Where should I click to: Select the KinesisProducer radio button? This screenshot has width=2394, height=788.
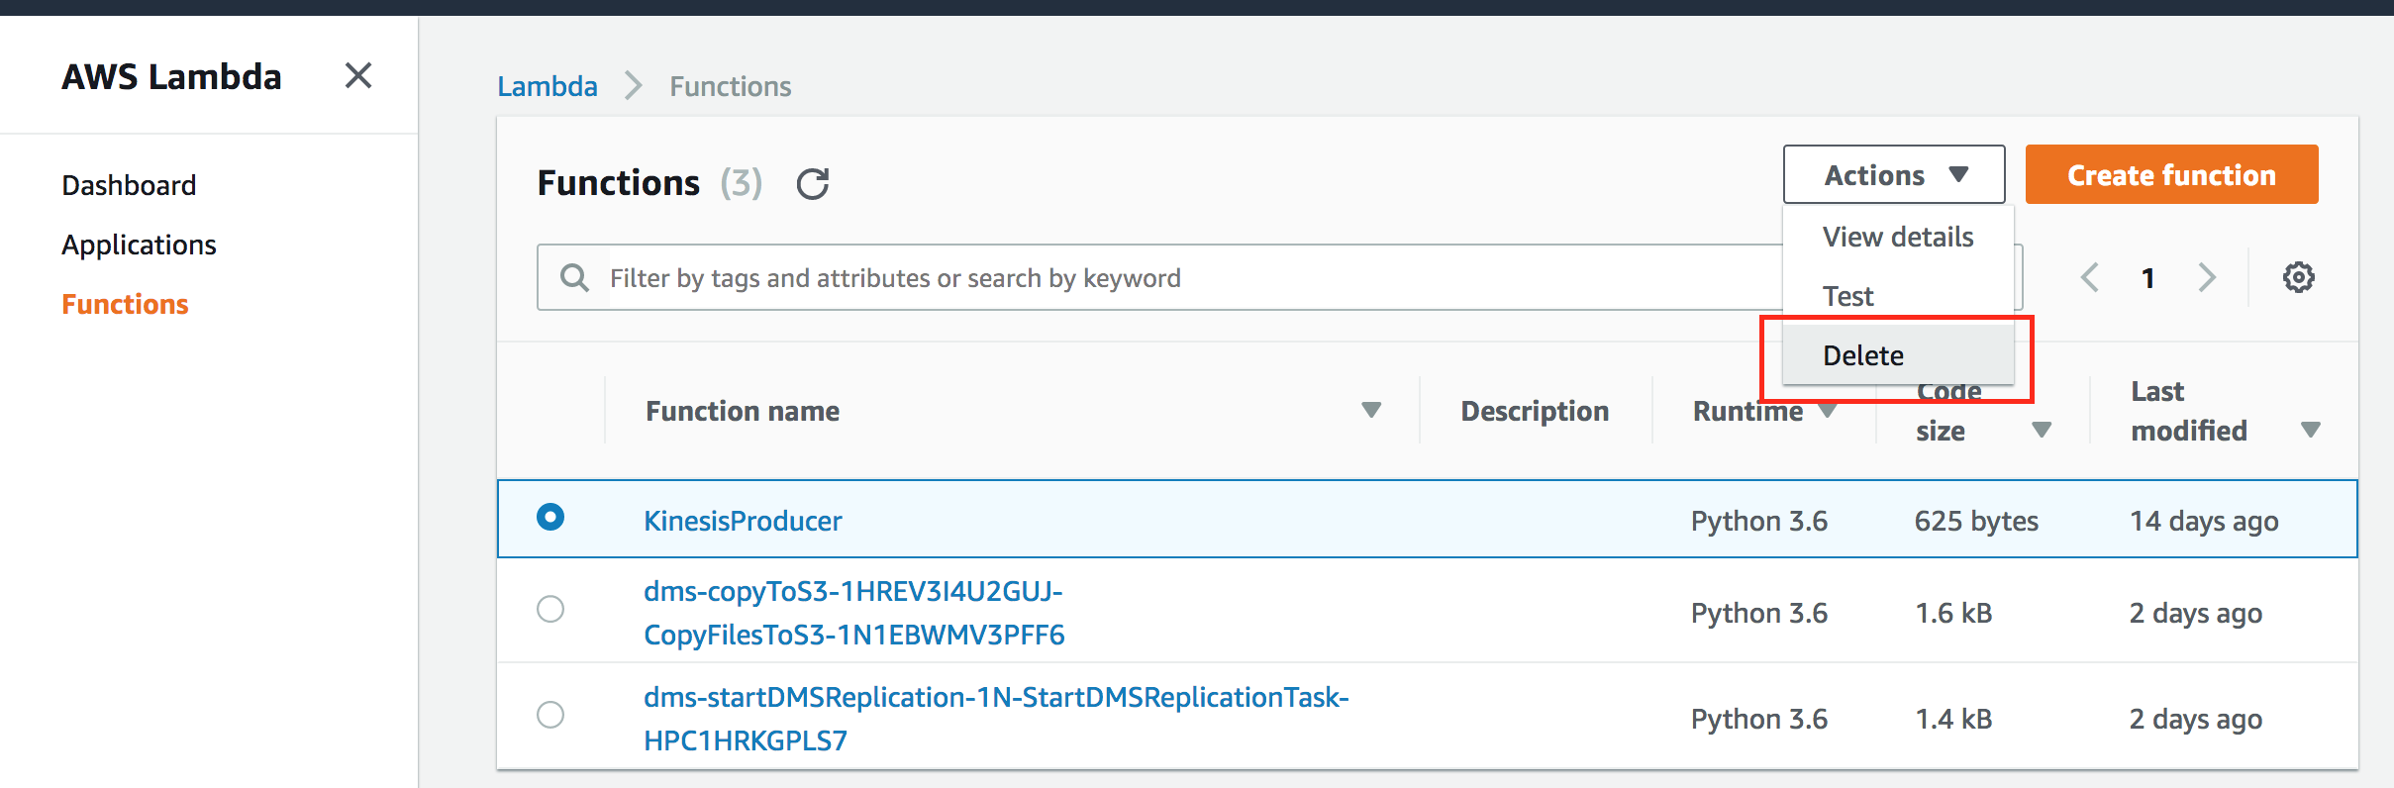pos(550,517)
